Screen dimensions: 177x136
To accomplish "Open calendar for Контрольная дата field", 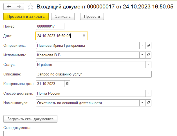I will (x=67, y=84).
